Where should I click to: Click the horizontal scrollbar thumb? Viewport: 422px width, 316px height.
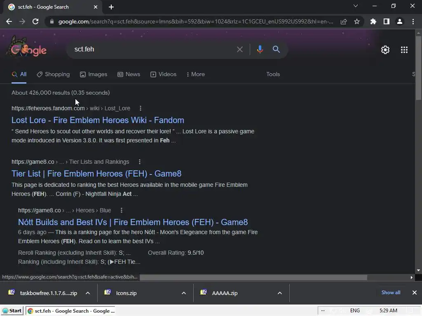[253, 277]
